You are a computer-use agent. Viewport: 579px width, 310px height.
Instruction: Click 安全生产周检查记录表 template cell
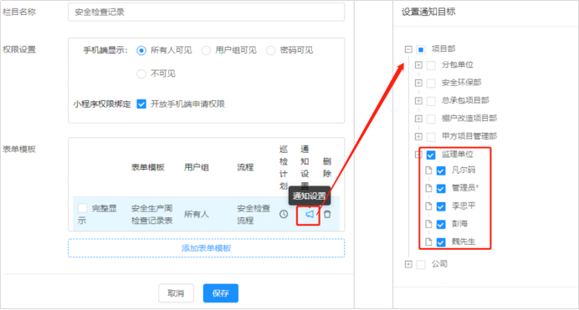pos(151,215)
